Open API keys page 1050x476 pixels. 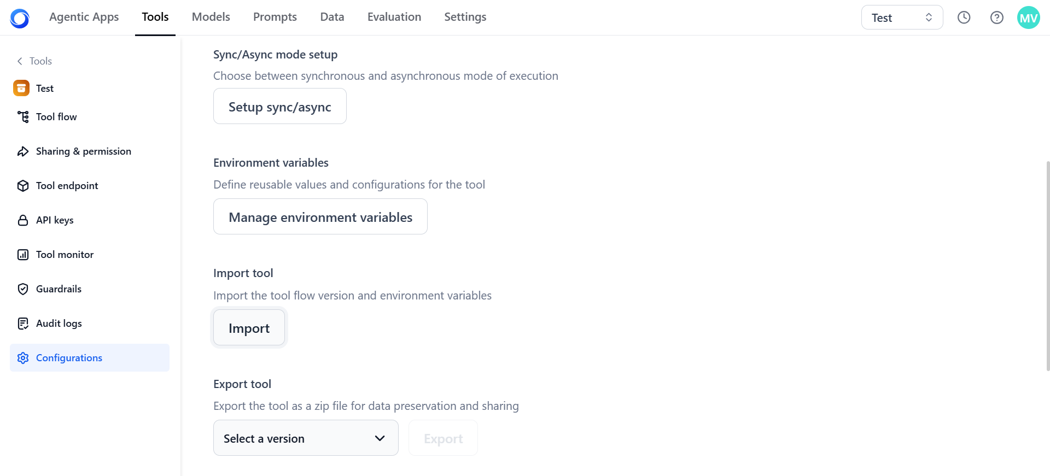[90, 220]
